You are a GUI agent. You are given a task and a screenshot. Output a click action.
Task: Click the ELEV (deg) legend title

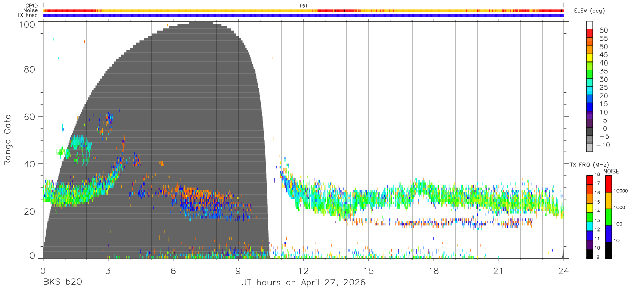[x=589, y=10]
